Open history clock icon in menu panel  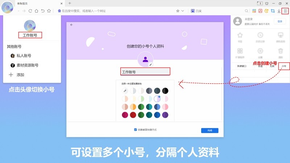(x=260, y=35)
